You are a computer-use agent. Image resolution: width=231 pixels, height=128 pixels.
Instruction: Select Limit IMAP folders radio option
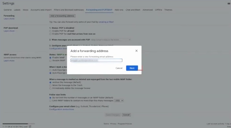[50, 101]
